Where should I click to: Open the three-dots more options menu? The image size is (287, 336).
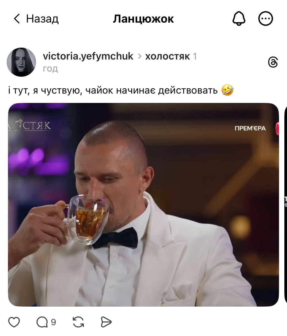pyautogui.click(x=266, y=19)
